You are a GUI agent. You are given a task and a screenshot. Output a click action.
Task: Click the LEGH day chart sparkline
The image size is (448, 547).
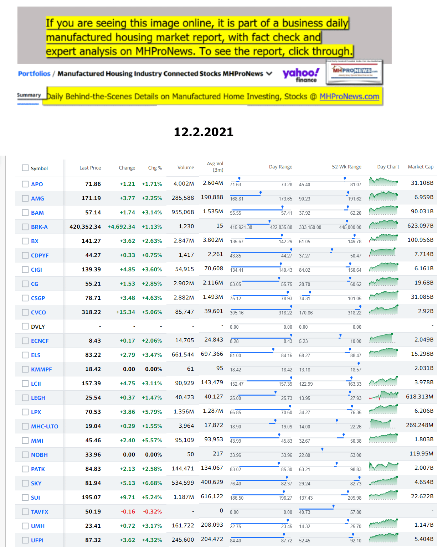tap(383, 396)
